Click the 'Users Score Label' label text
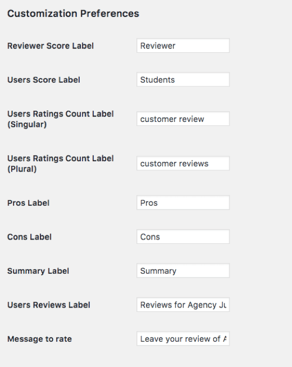292x367 pixels. (x=44, y=80)
